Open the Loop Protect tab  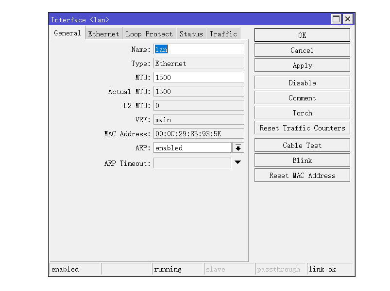(149, 34)
